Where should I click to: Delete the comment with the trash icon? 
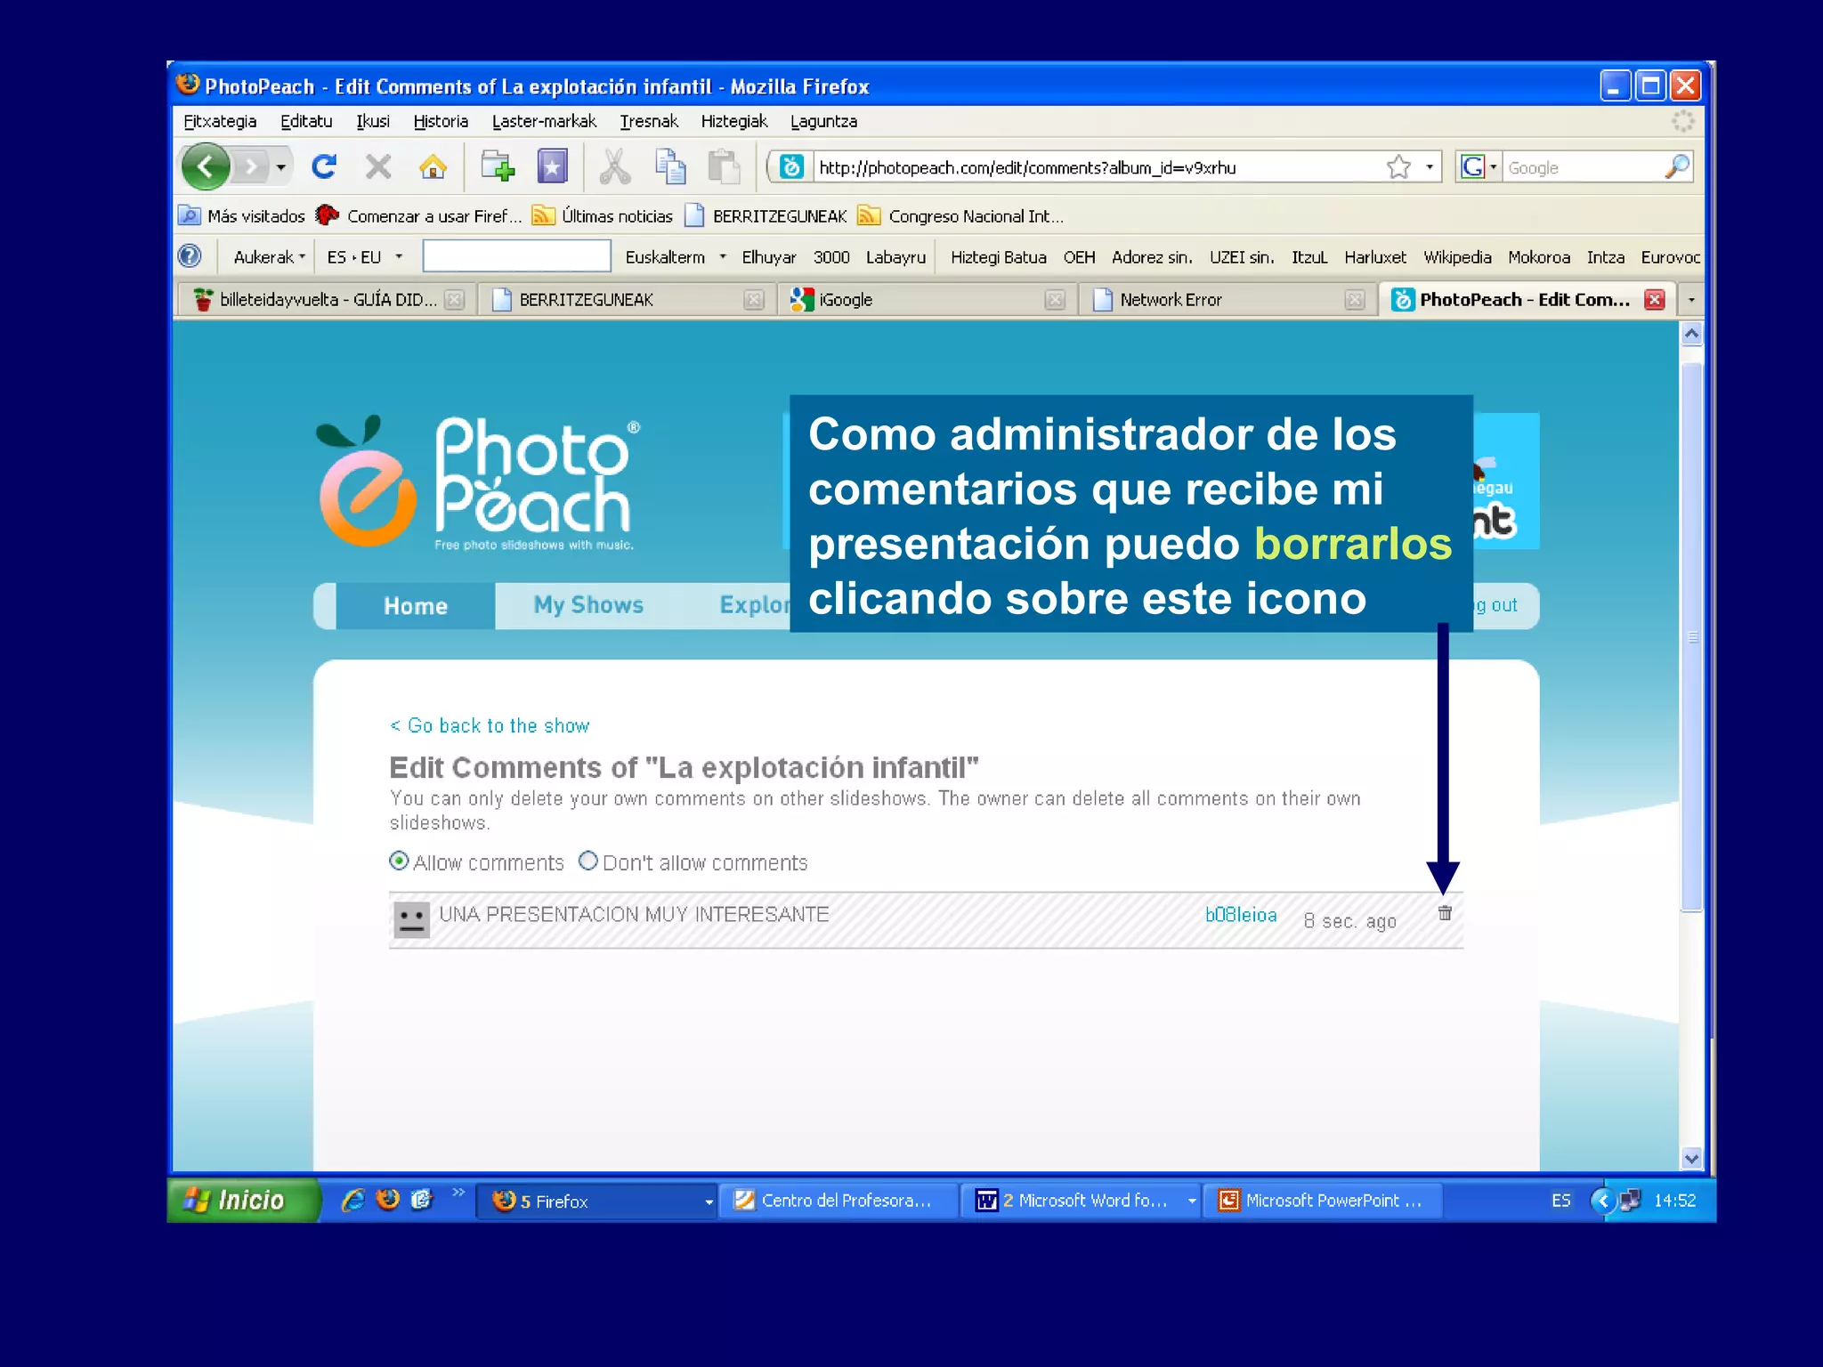coord(1445,913)
